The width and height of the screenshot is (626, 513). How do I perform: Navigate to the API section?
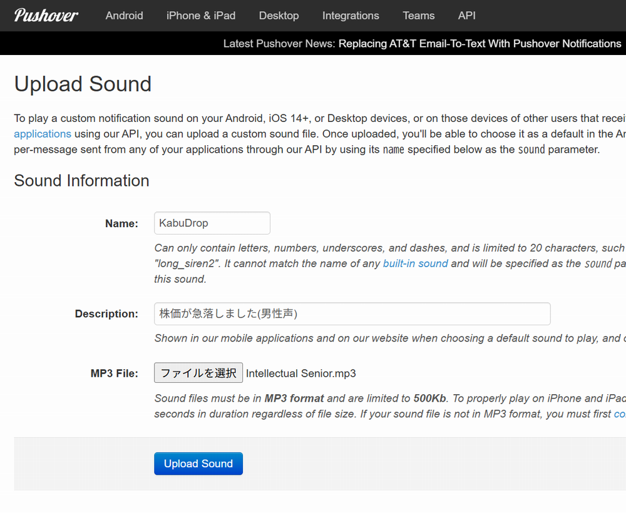click(466, 16)
